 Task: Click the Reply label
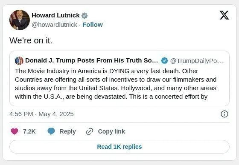tap(67, 131)
